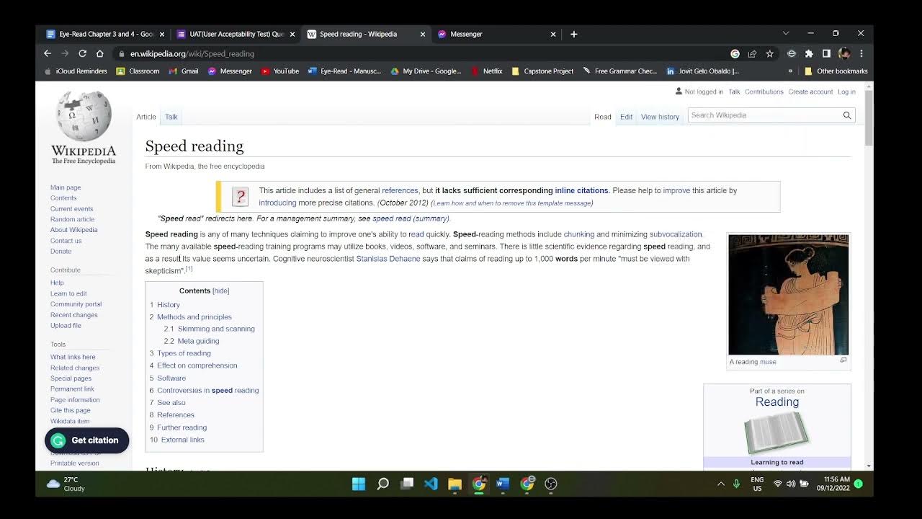This screenshot has width=922, height=519.
Task: Open the tab search dropdown arrow
Action: 786,34
